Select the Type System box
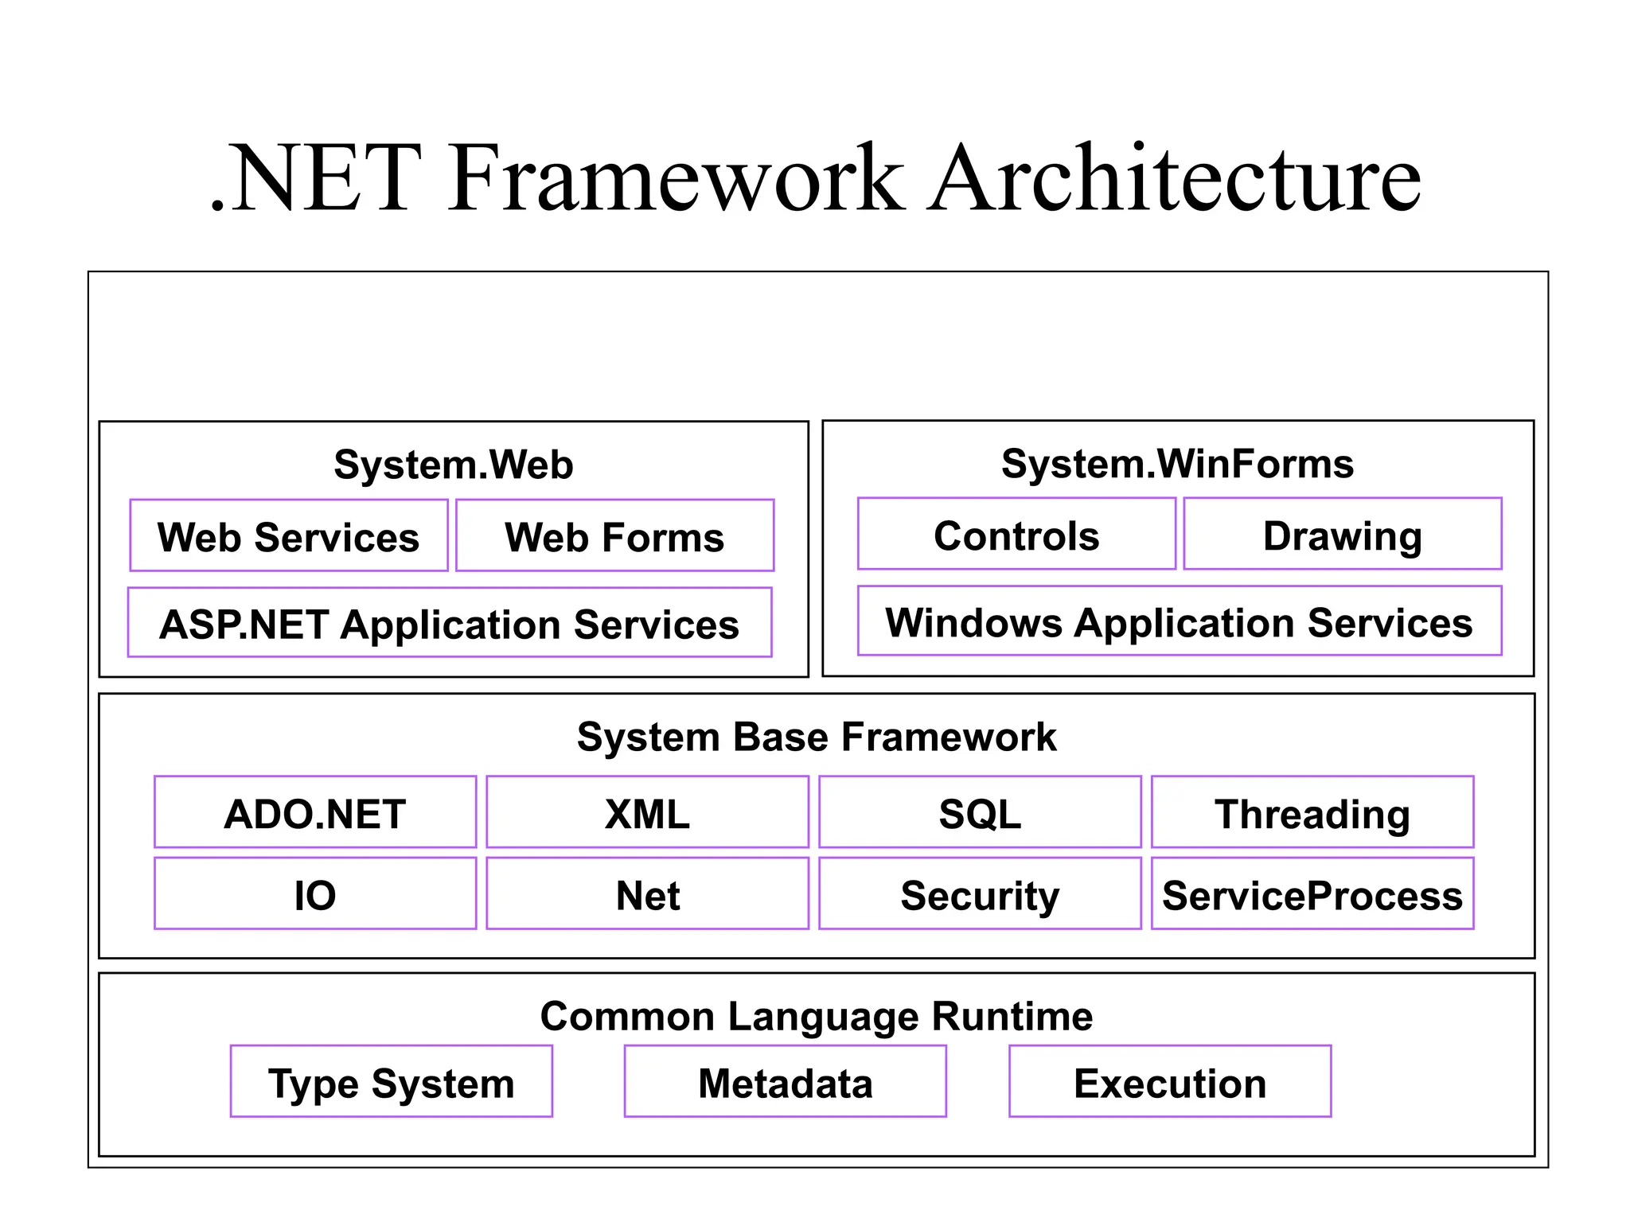Viewport: 1630px width, 1222px height. coord(392,1081)
